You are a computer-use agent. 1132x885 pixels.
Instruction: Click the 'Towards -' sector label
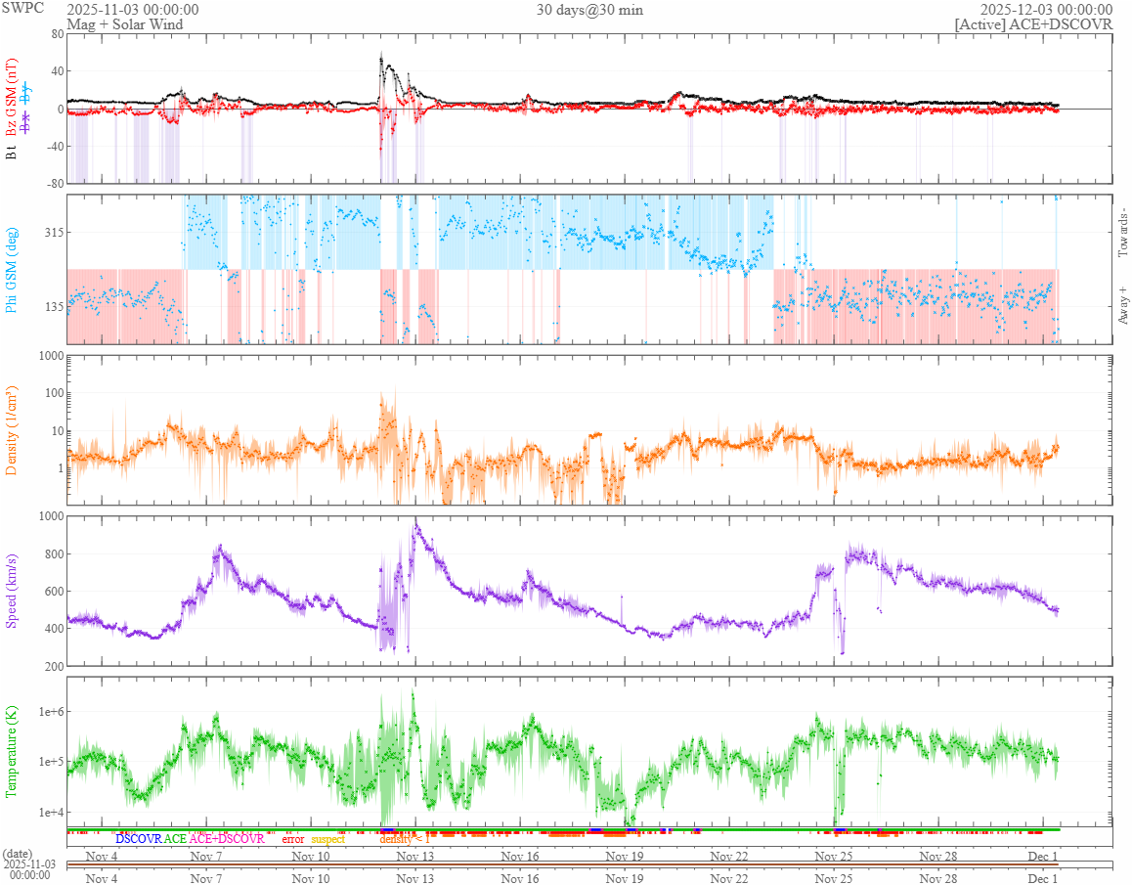[1122, 232]
